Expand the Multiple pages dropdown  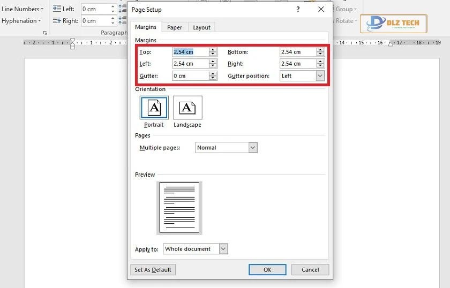253,148
